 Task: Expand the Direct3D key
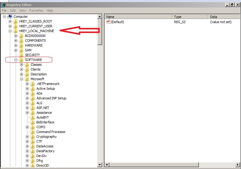pyautogui.click(x=27, y=165)
